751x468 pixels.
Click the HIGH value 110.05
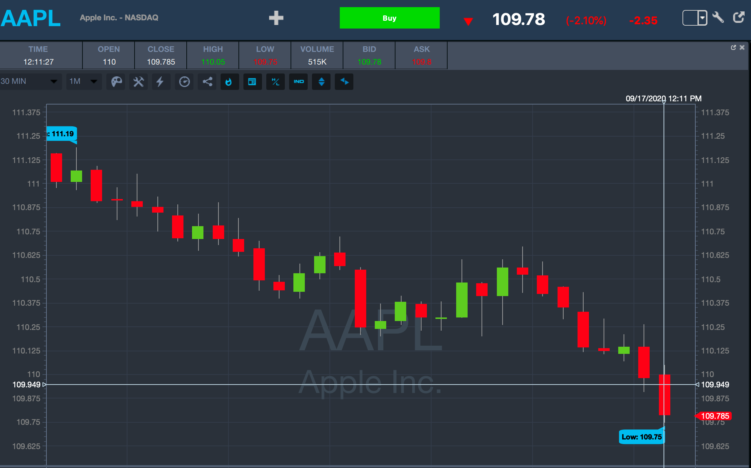[x=213, y=62]
